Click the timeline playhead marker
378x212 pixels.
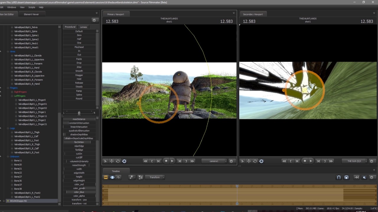click(x=237, y=186)
